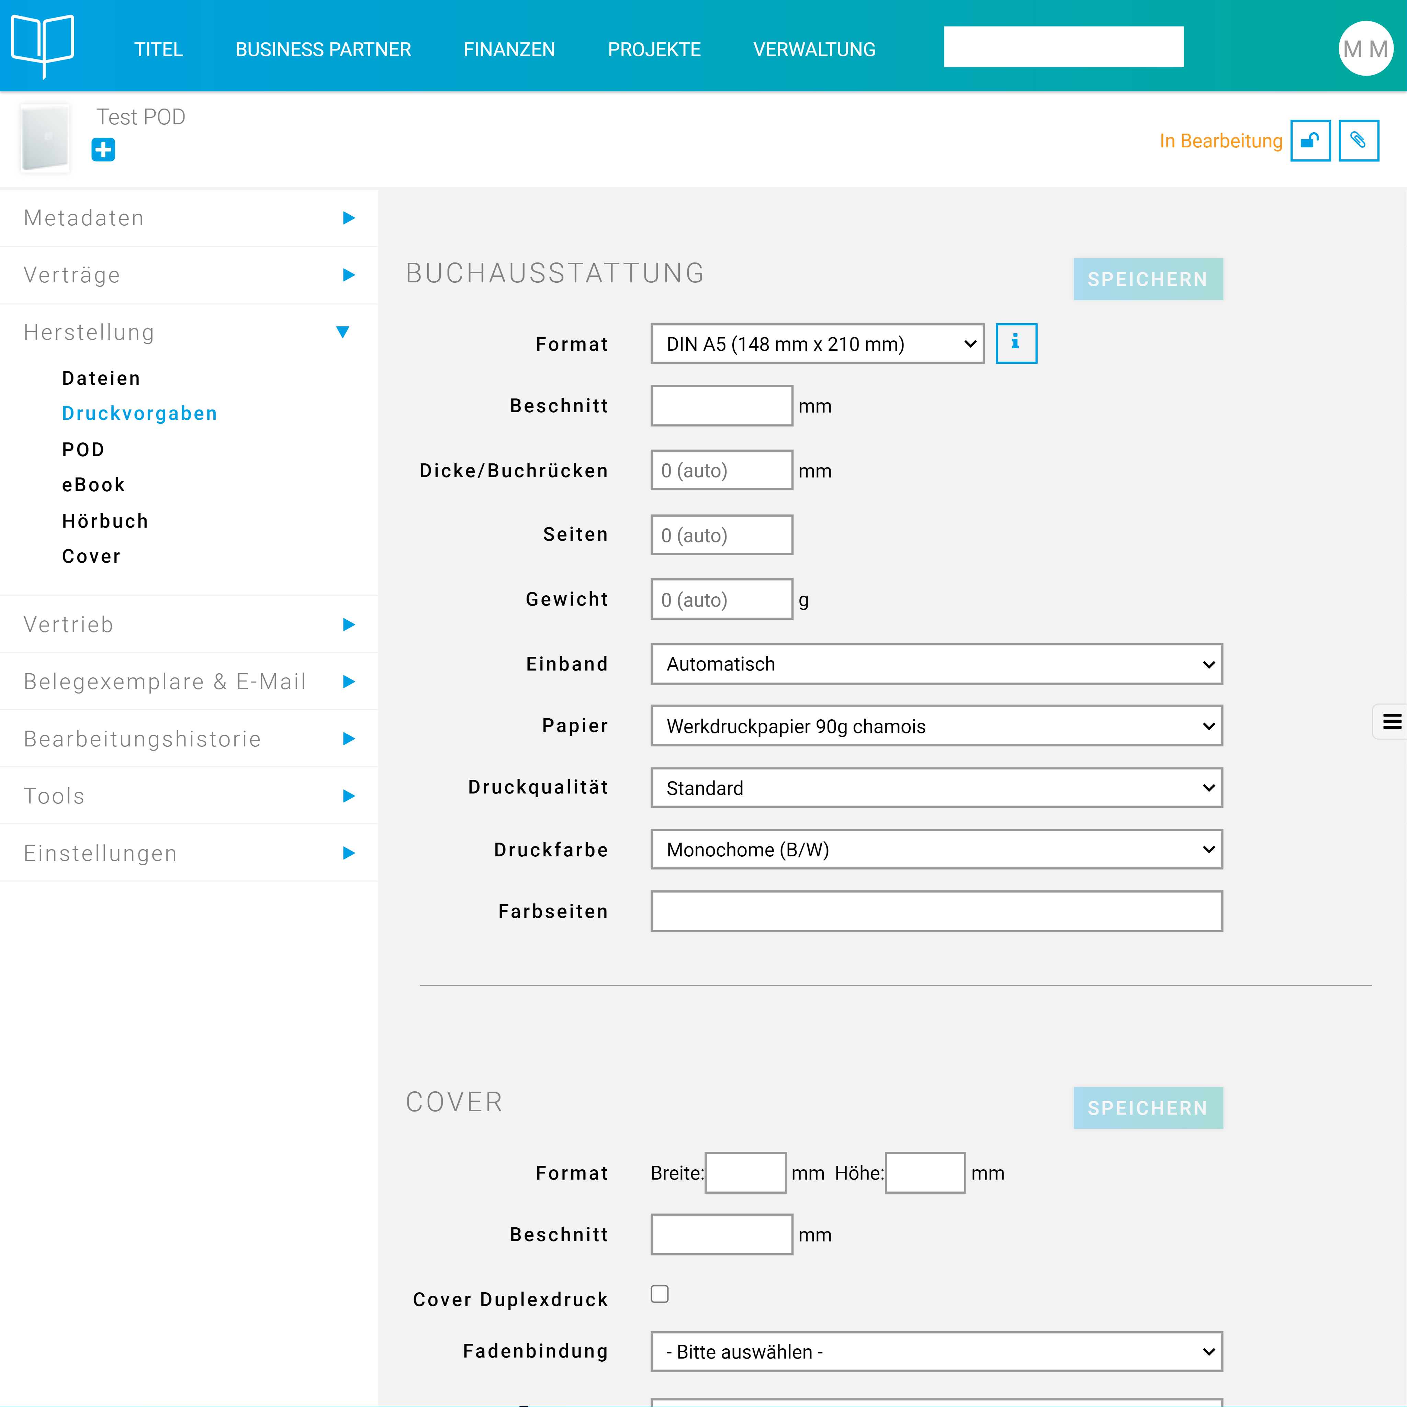The height and width of the screenshot is (1407, 1407).
Task: Open the POD item under Herstellung
Action: [x=83, y=449]
